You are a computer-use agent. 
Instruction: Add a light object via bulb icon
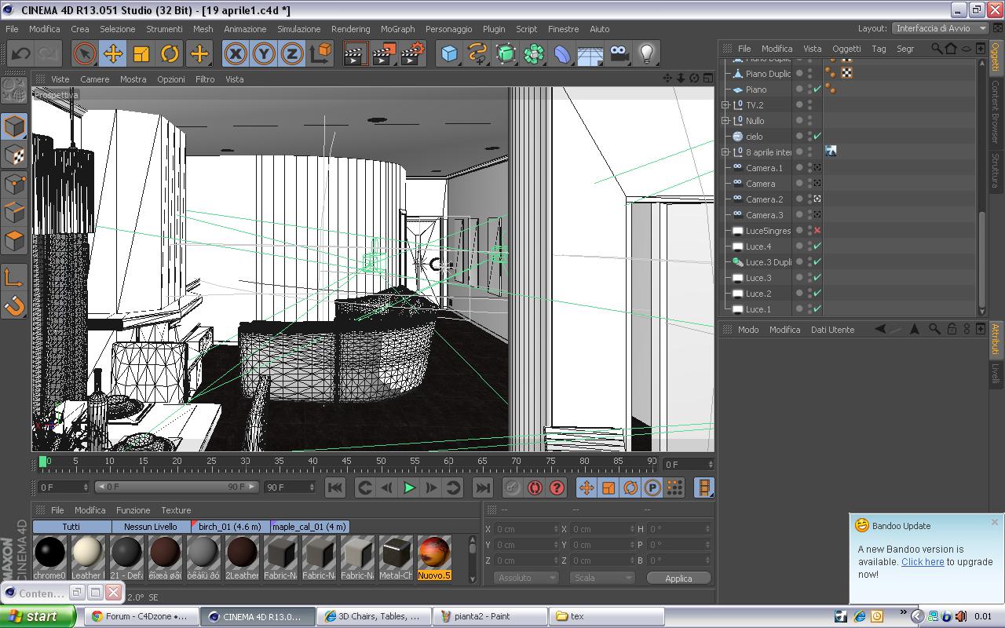coord(646,53)
